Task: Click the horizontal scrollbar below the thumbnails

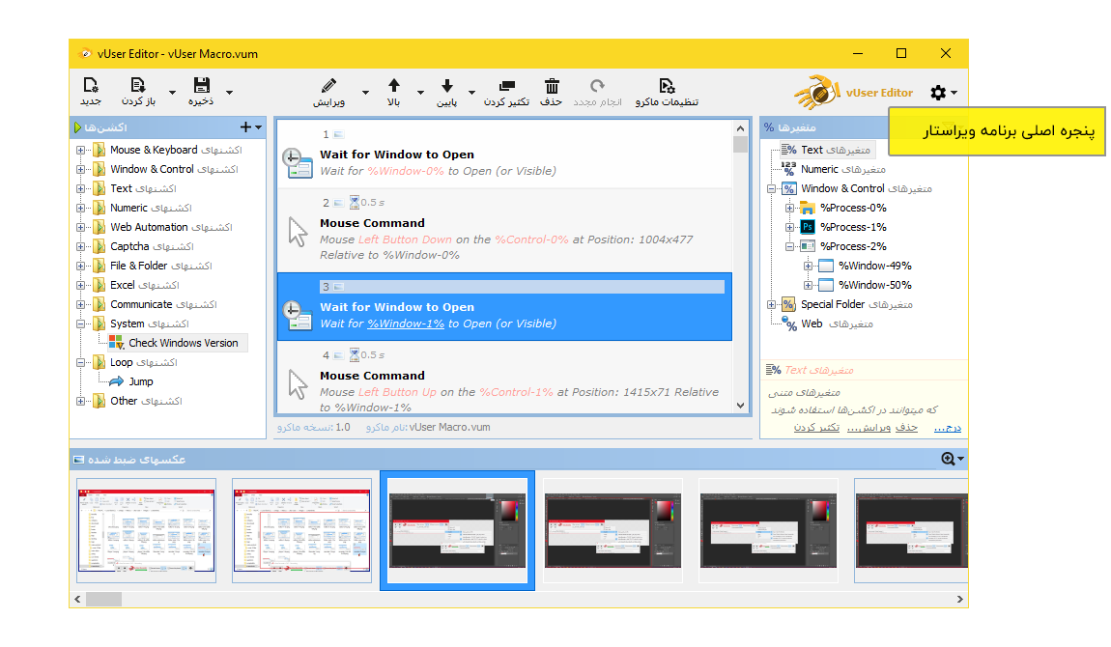Action: pos(104,599)
